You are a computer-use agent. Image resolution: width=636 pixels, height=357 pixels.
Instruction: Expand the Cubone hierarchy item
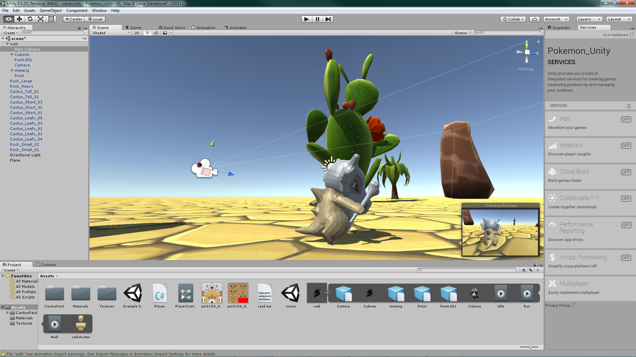pyautogui.click(x=12, y=55)
